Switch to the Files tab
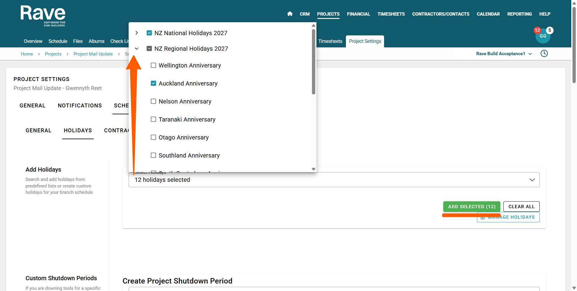The height and width of the screenshot is (291, 577). click(x=78, y=41)
